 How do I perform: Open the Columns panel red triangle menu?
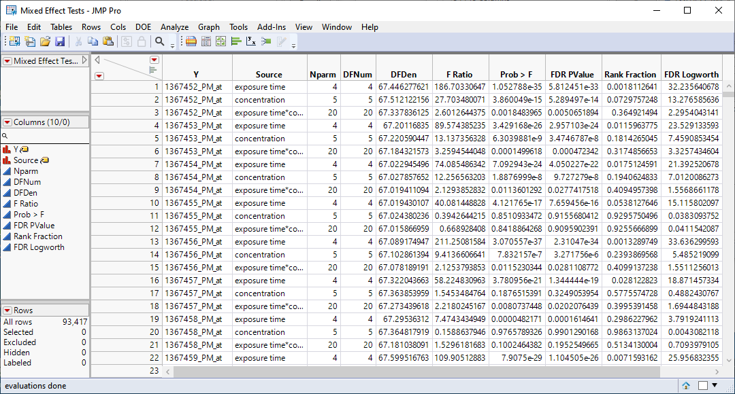tap(7, 122)
